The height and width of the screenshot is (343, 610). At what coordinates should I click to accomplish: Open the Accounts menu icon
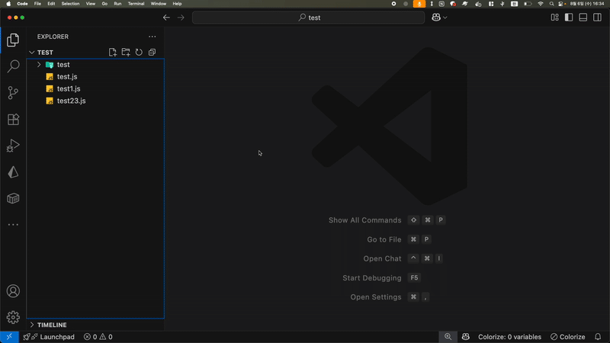(x=13, y=291)
